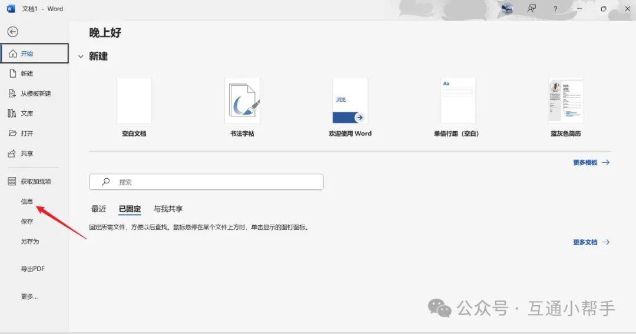Select the 单倍行距（空白）template
The image size is (636, 334).
(458, 101)
